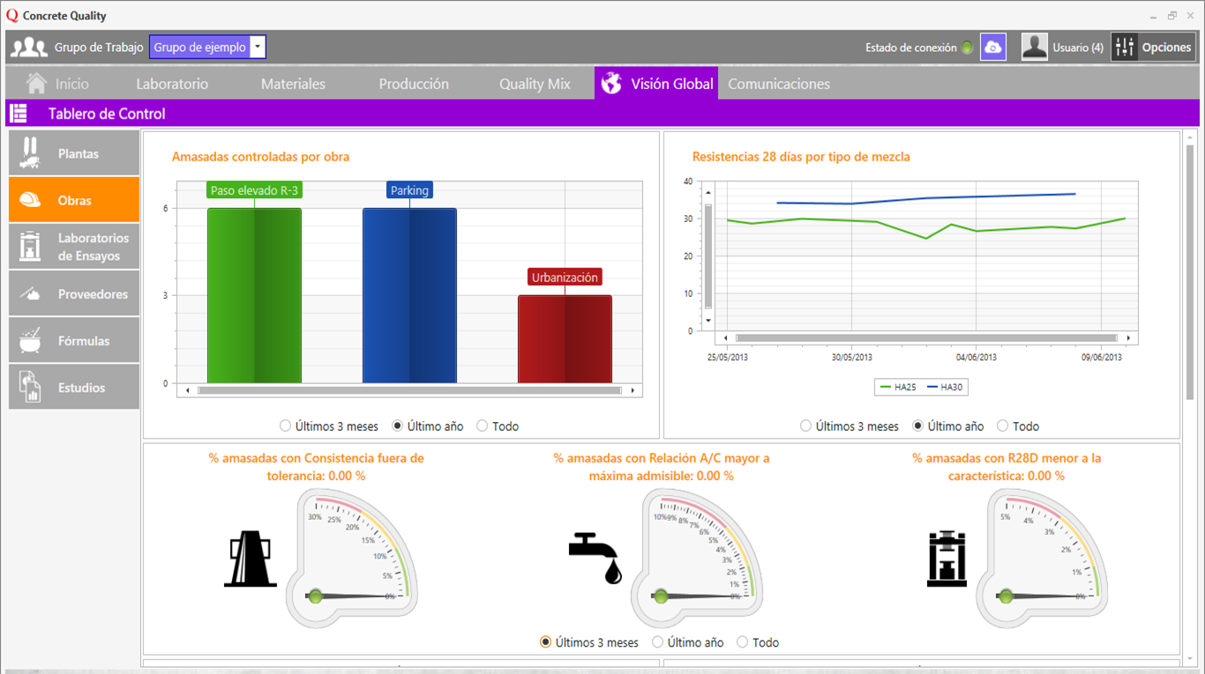Click the Grupo de Trabajo people icon

(x=28, y=46)
